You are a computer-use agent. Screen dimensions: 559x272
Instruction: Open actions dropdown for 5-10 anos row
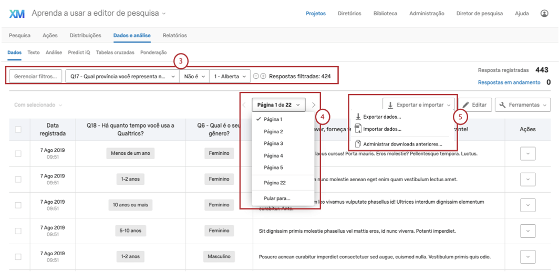(528, 231)
